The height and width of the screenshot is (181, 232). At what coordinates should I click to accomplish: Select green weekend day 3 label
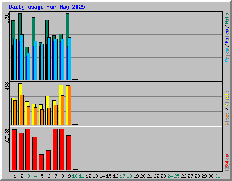click(29, 176)
